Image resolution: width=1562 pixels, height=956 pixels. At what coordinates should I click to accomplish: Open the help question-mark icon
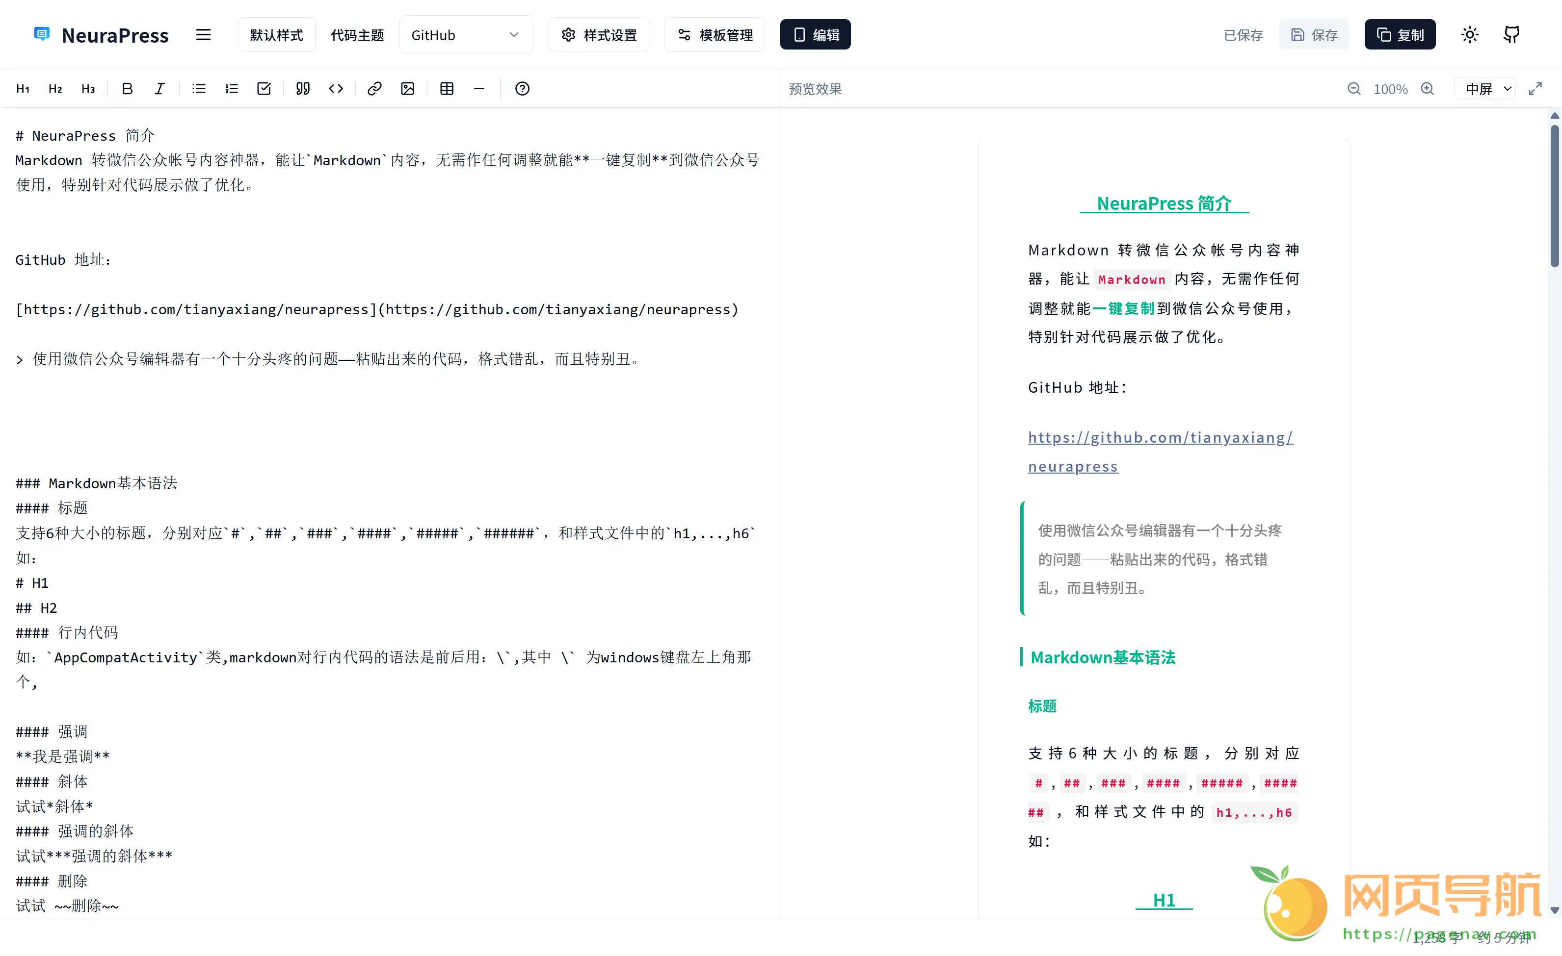pos(522,89)
